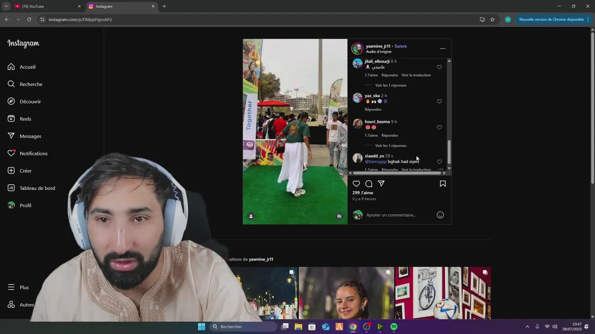Click Voir la traduction on jilali_elbourji's comment
This screenshot has width=595, height=334.
[416, 75]
